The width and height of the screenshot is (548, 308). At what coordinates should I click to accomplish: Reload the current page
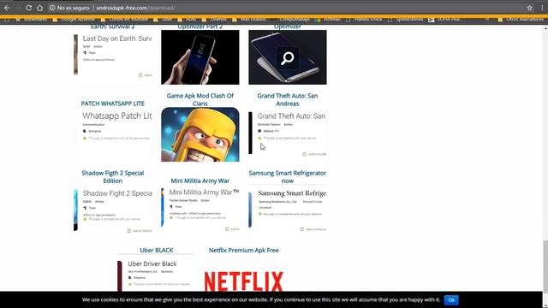click(28, 8)
